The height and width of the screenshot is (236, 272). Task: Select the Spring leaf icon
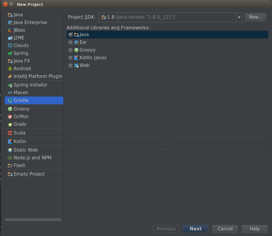point(10,53)
